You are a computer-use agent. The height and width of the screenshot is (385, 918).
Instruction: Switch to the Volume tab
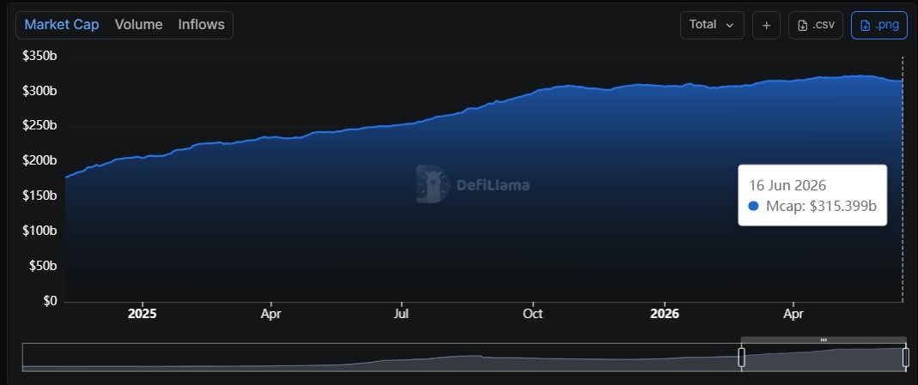(139, 25)
